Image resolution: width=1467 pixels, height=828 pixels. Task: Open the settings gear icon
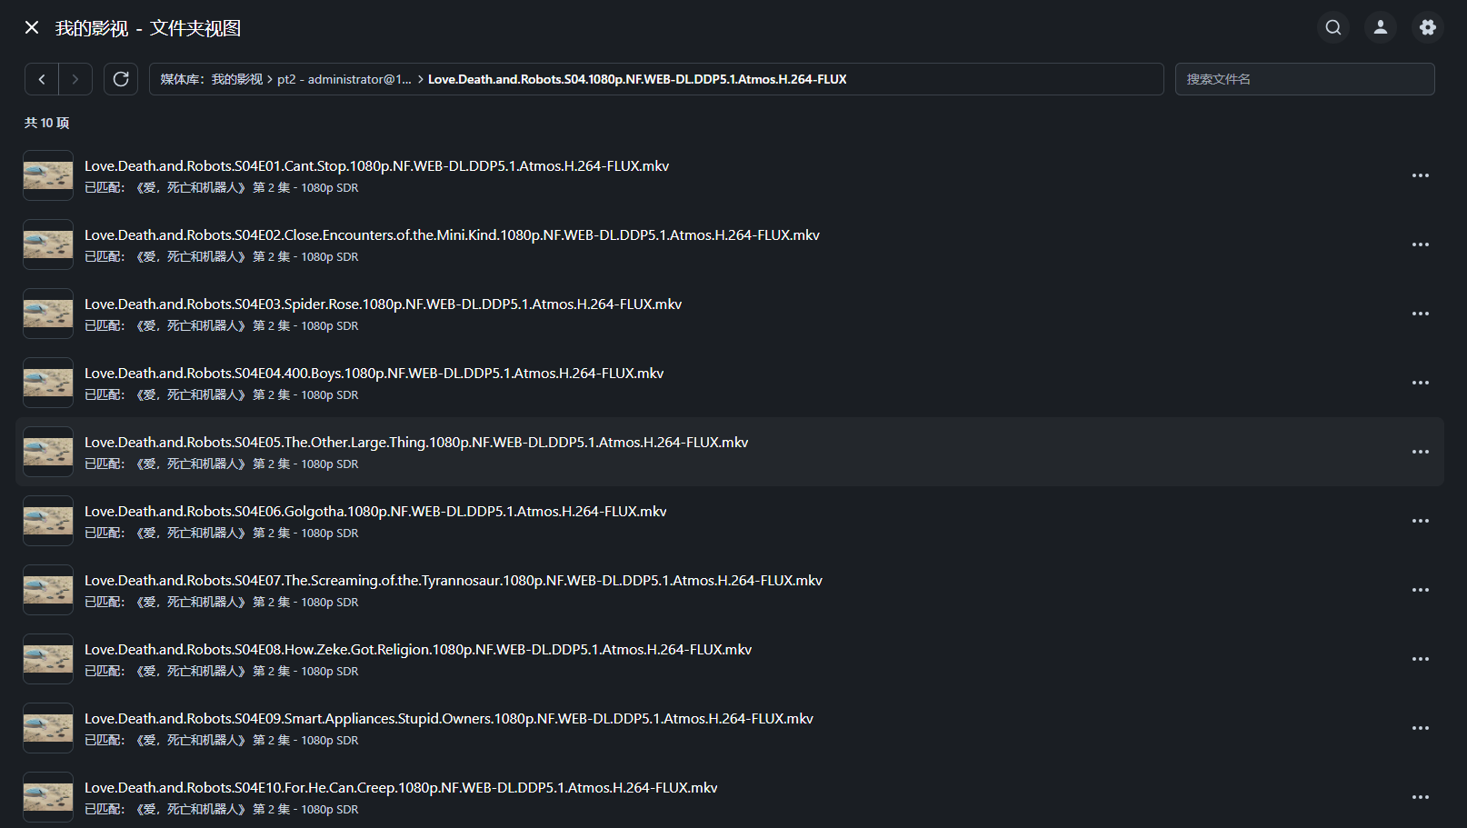click(1428, 27)
